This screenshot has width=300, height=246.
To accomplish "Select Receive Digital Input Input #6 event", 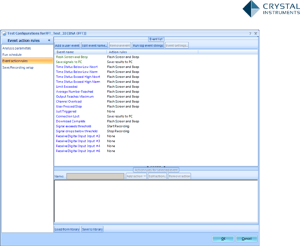I will [x=78, y=151].
